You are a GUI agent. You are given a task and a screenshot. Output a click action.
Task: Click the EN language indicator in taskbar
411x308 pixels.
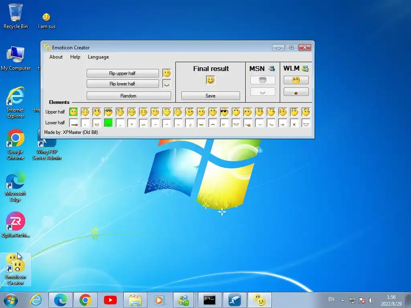(x=331, y=299)
